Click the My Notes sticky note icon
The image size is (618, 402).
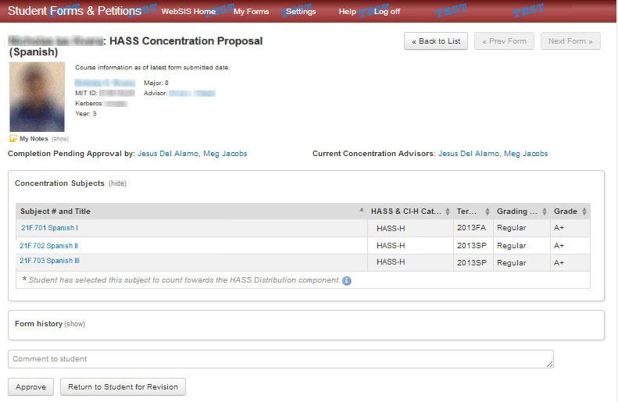pos(13,139)
